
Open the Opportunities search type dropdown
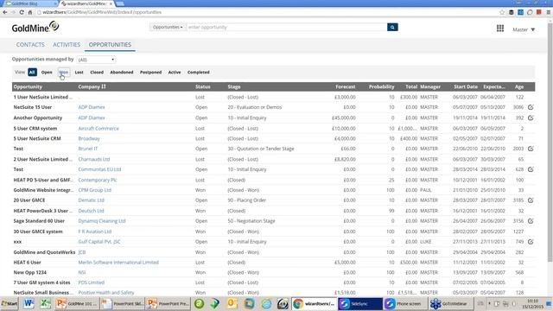(x=168, y=27)
